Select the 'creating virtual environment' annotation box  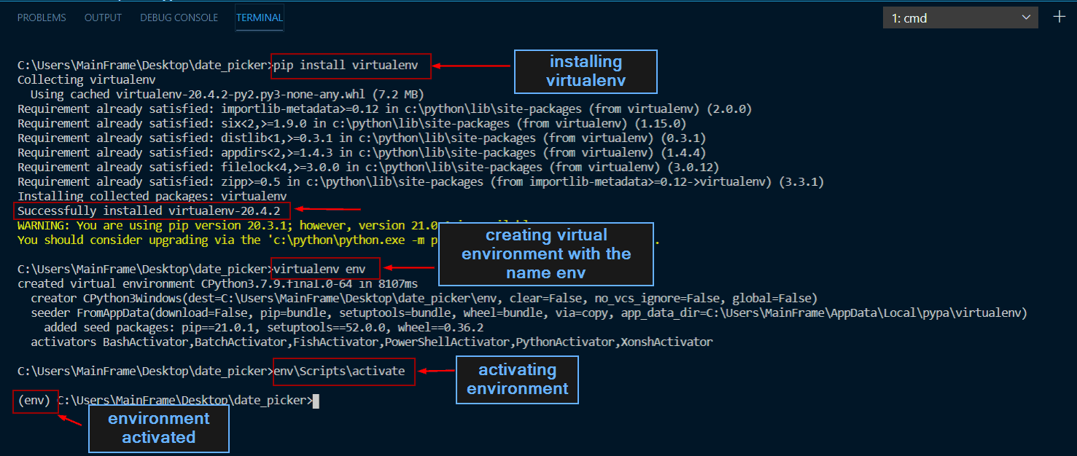(x=545, y=253)
